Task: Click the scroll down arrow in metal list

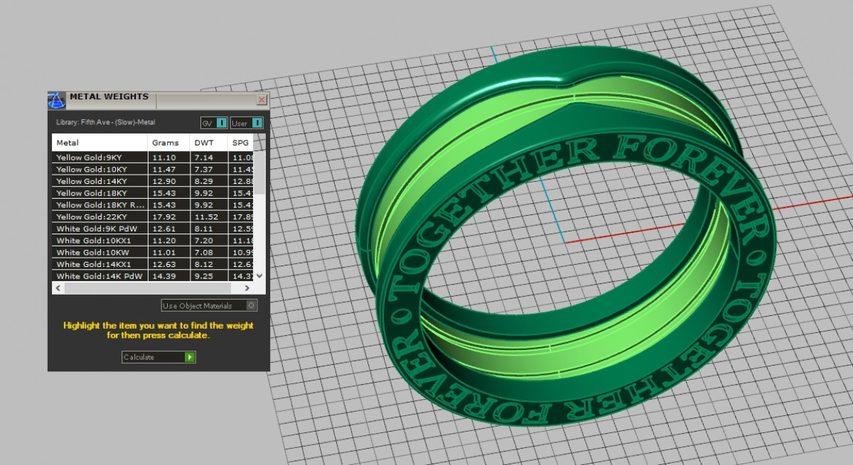Action: (x=259, y=275)
